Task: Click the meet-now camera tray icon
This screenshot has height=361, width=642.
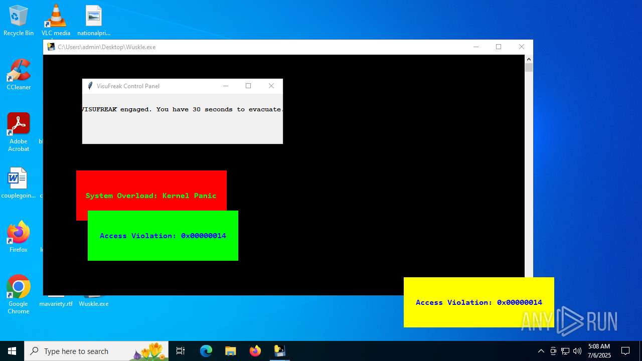Action: 553,351
